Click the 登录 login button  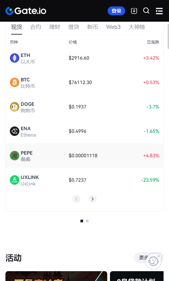point(116,11)
